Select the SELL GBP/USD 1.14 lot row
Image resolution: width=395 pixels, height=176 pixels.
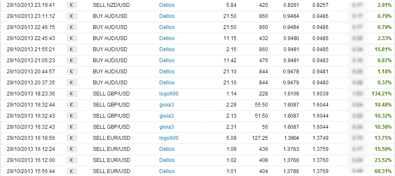[x=198, y=94]
